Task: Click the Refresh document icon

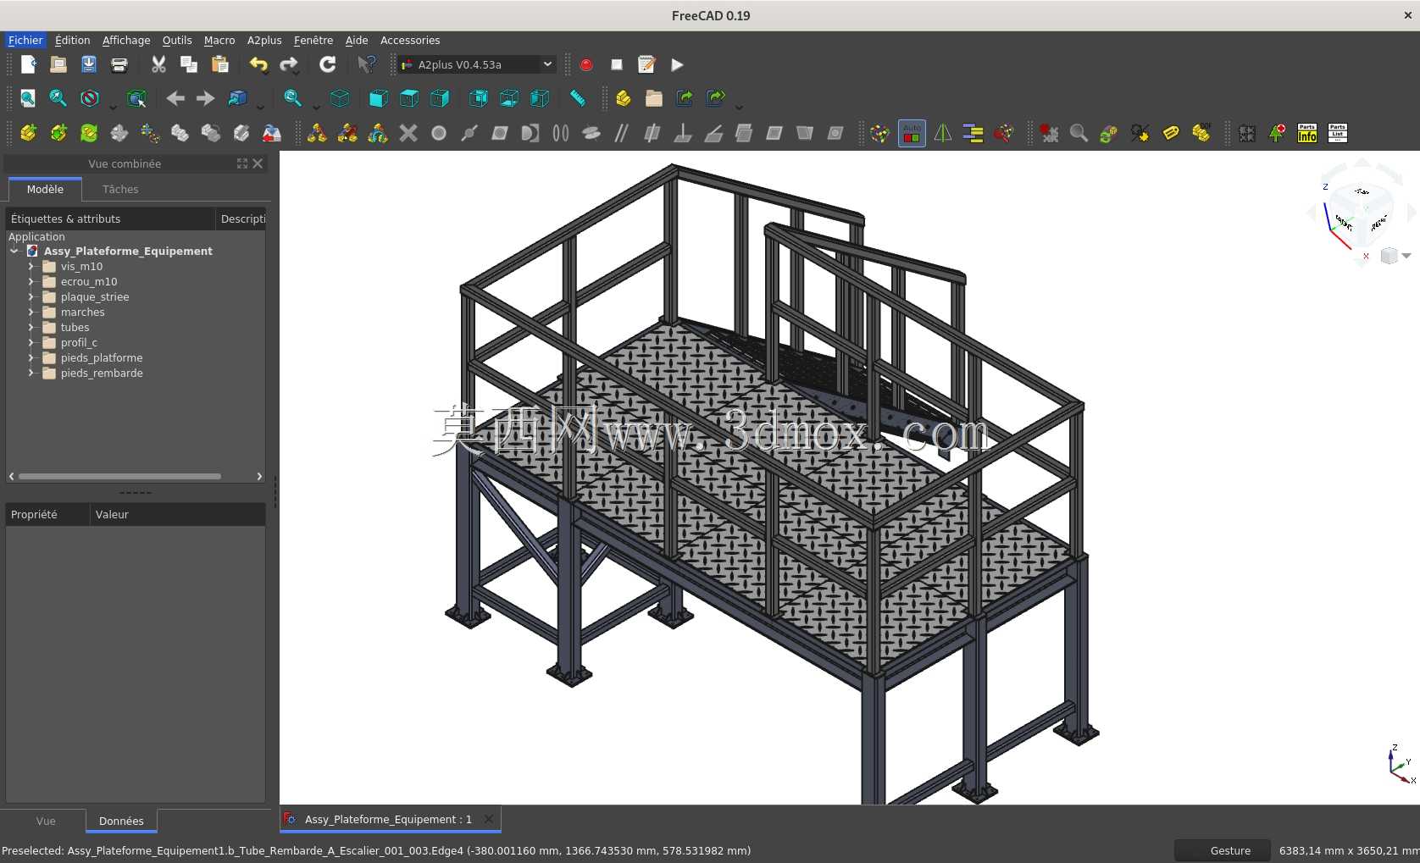Action: (x=327, y=64)
